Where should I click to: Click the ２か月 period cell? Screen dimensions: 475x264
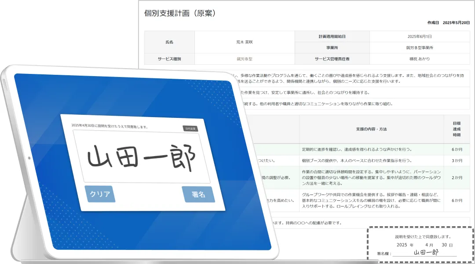(457, 178)
